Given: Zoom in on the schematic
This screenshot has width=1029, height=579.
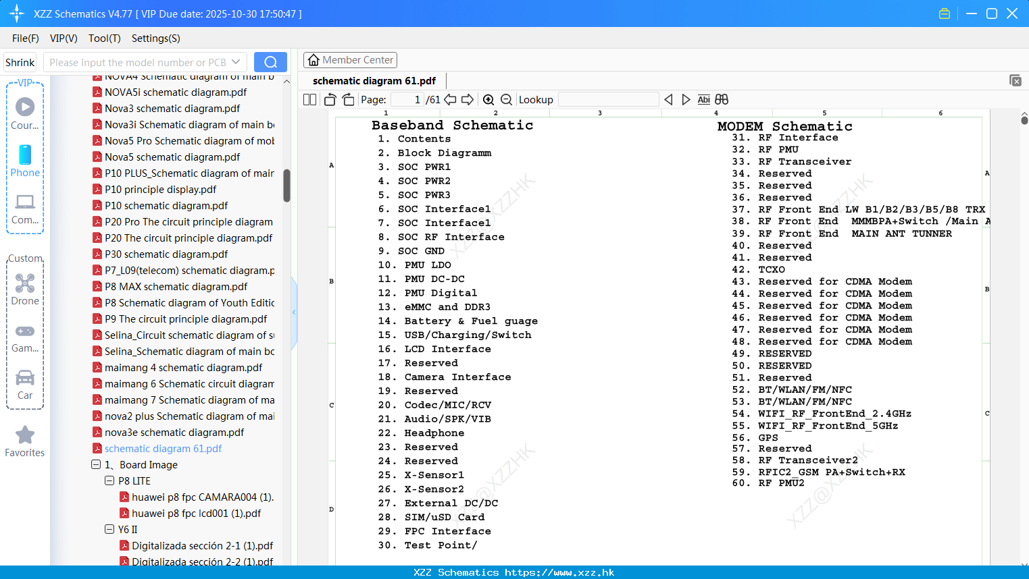Looking at the screenshot, I should coord(488,99).
